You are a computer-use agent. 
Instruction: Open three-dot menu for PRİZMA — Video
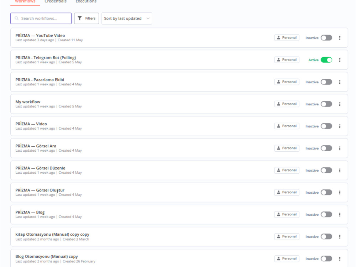point(340,126)
